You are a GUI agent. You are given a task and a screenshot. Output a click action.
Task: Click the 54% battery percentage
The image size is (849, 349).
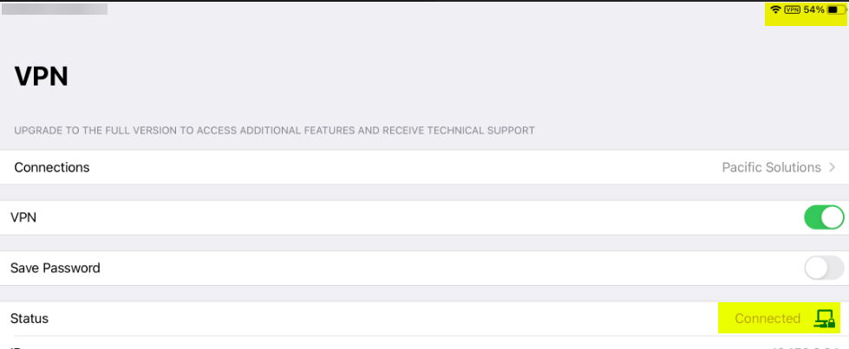pyautogui.click(x=813, y=10)
